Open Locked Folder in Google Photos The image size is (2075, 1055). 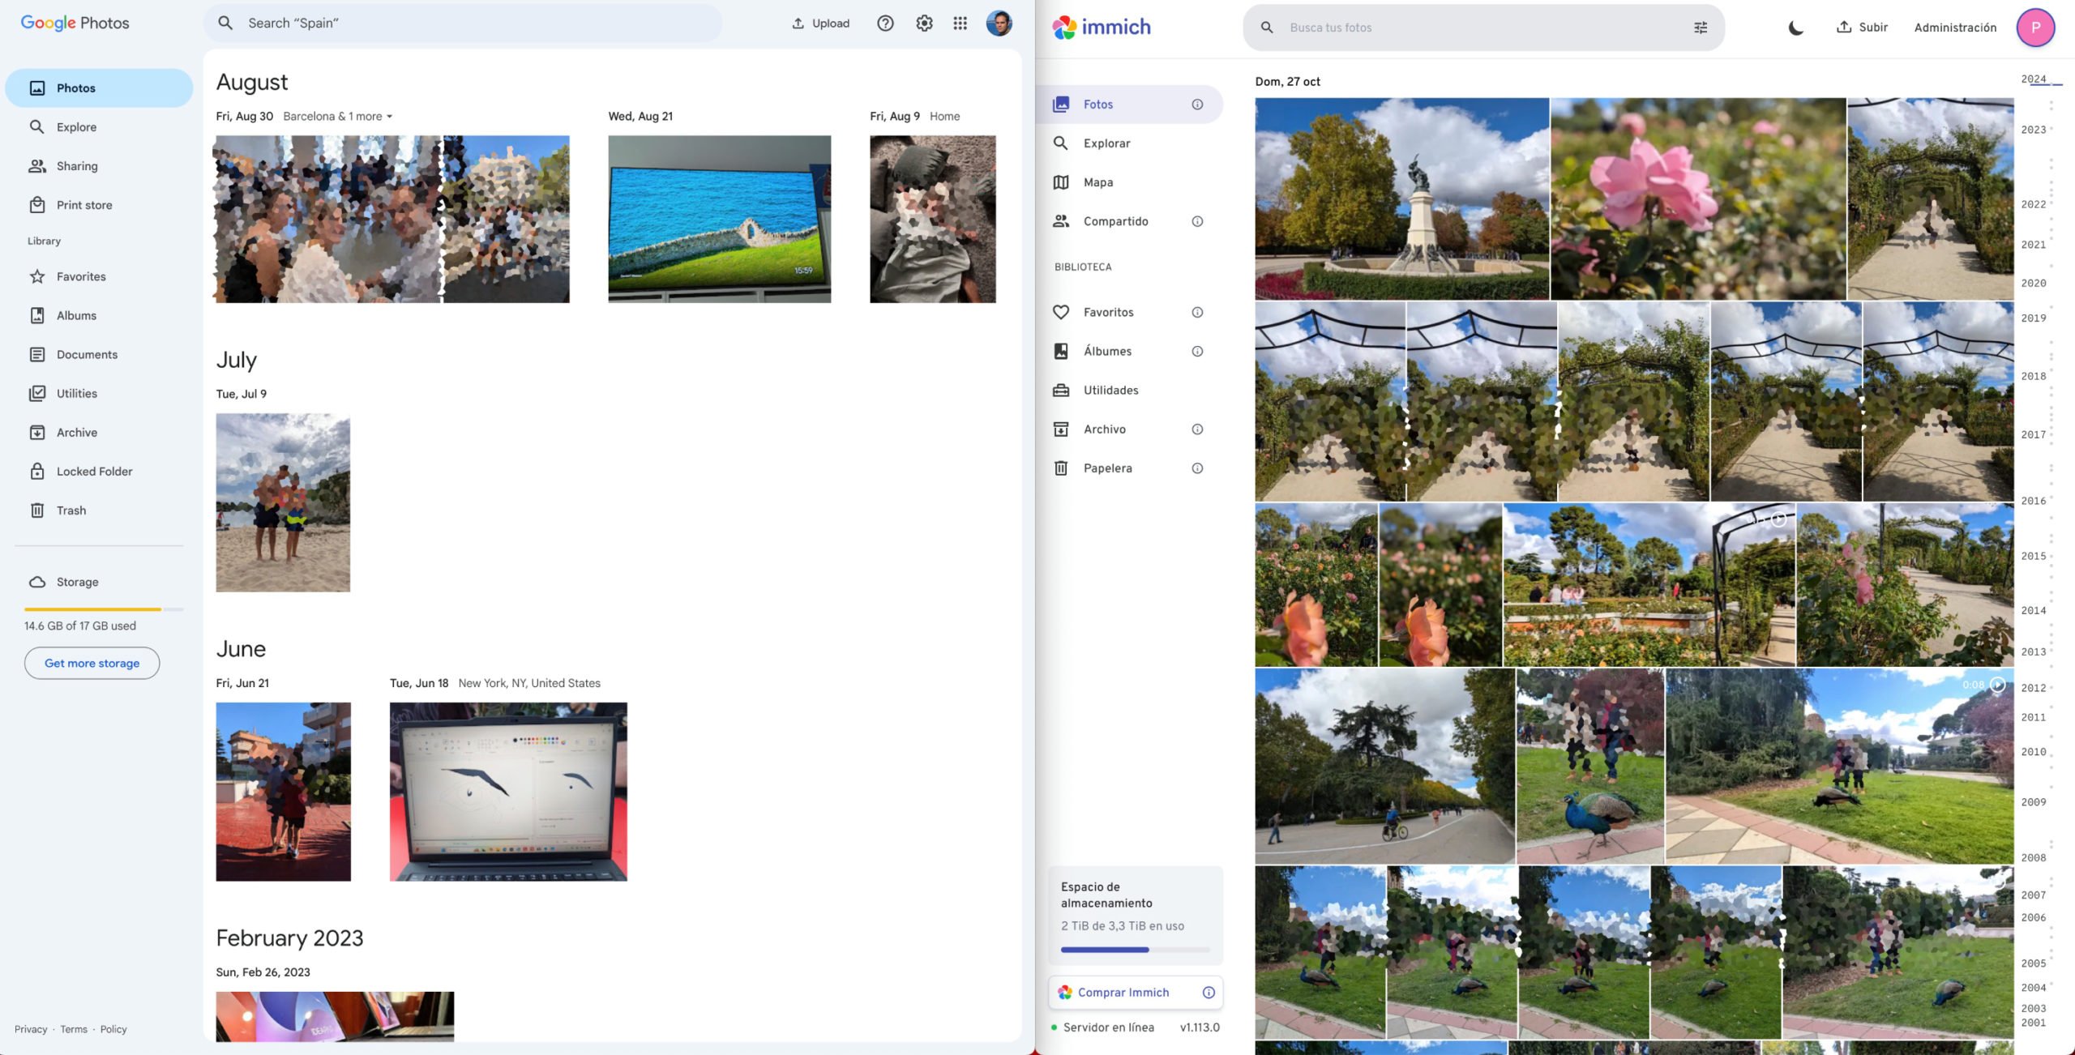94,472
